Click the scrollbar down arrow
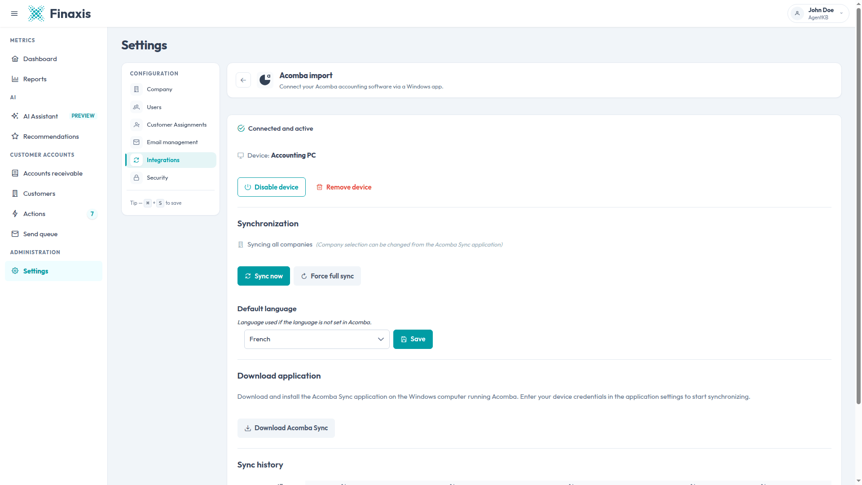862x485 pixels. (858, 481)
